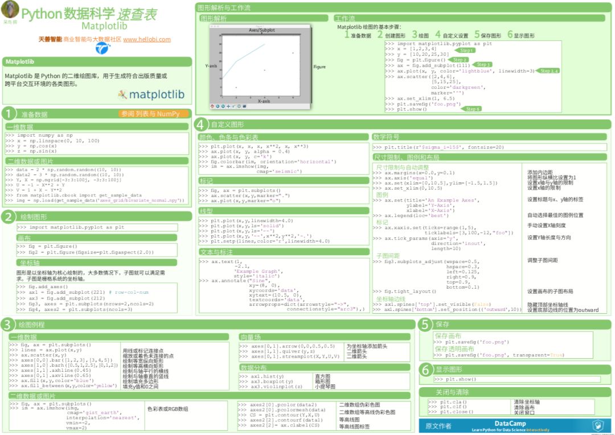Click the 'plt.cla()' code line

click(453, 401)
